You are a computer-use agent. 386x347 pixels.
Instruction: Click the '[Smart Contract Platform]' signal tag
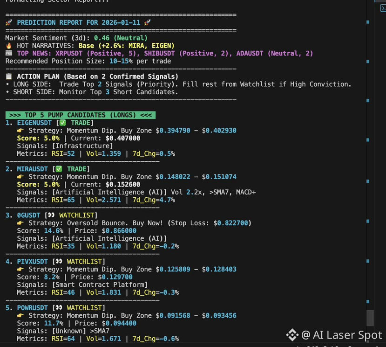pyautogui.click(x=100, y=285)
